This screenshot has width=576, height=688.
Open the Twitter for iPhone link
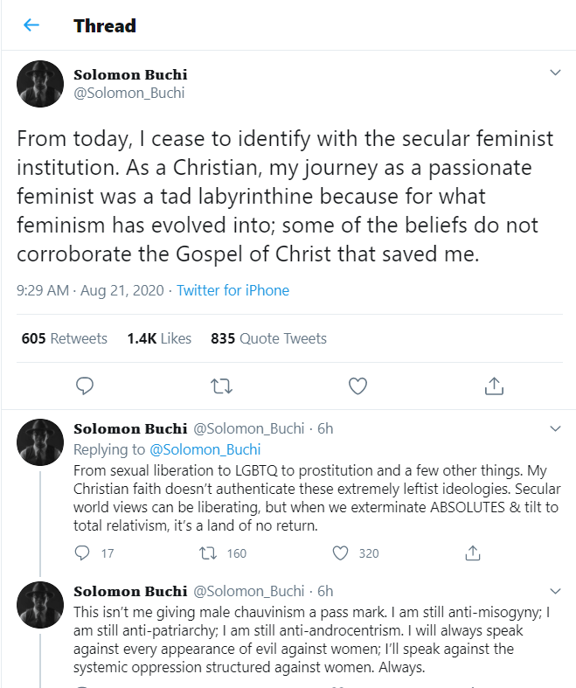232,290
